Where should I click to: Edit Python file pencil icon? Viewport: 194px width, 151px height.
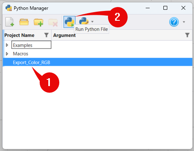tap(84, 21)
